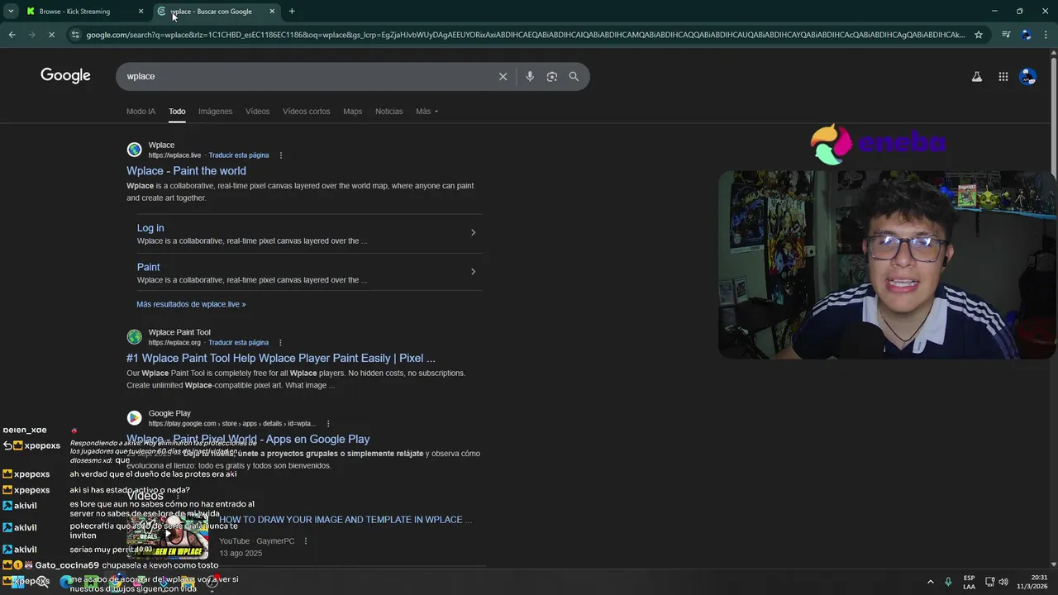1058x595 pixels.
Task: Open the volume icon in system tray
Action: (x=1003, y=582)
